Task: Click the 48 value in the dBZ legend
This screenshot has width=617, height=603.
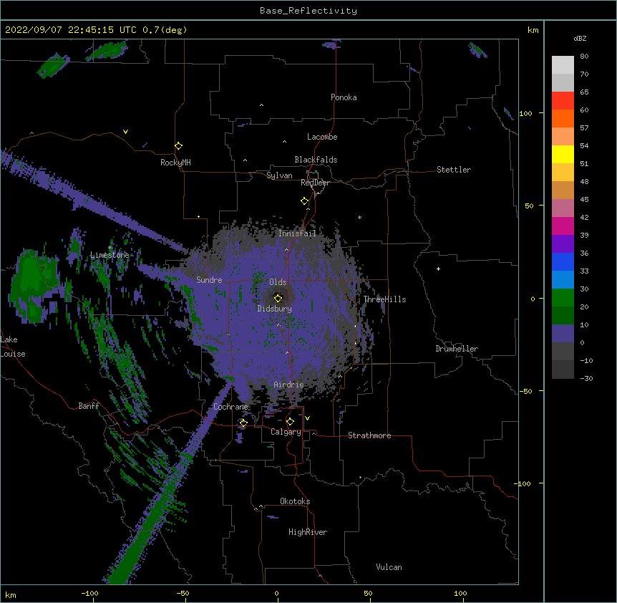Action: click(x=584, y=181)
